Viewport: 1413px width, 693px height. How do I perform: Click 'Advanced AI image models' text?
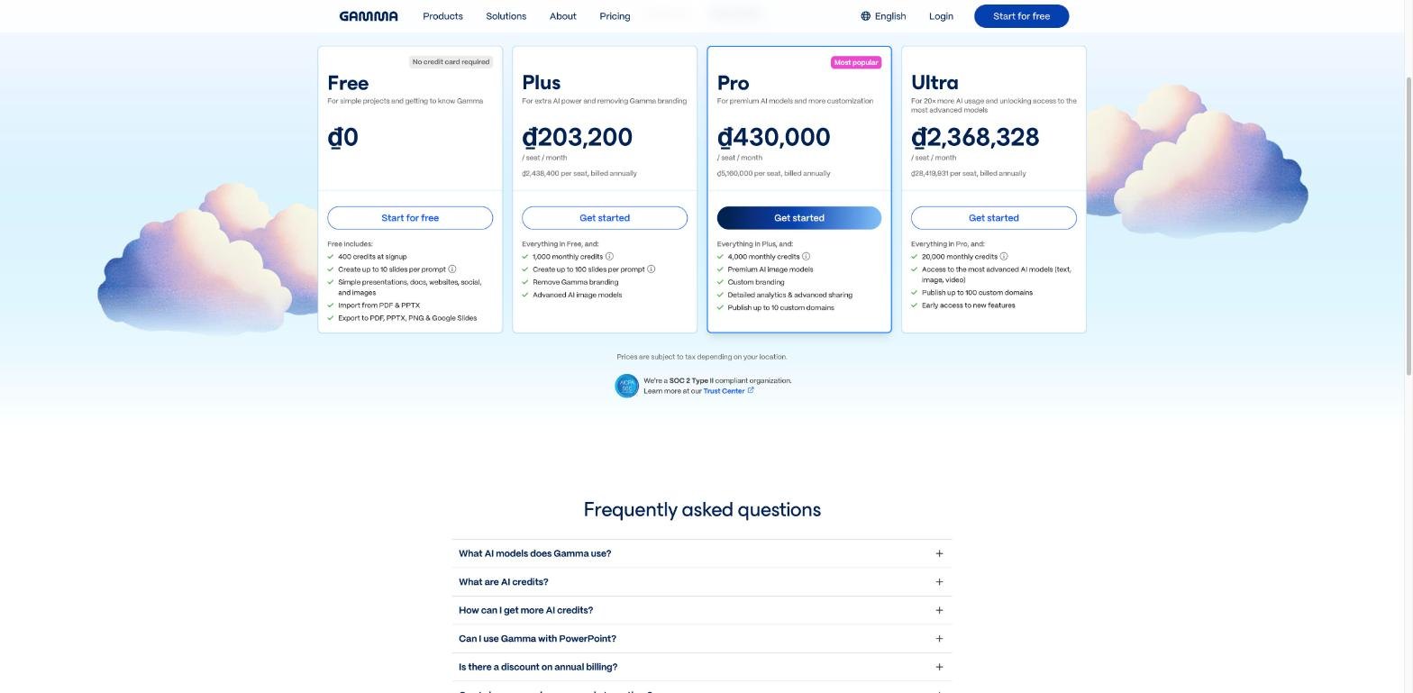[x=577, y=295]
